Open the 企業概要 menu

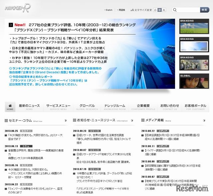coord(143,107)
